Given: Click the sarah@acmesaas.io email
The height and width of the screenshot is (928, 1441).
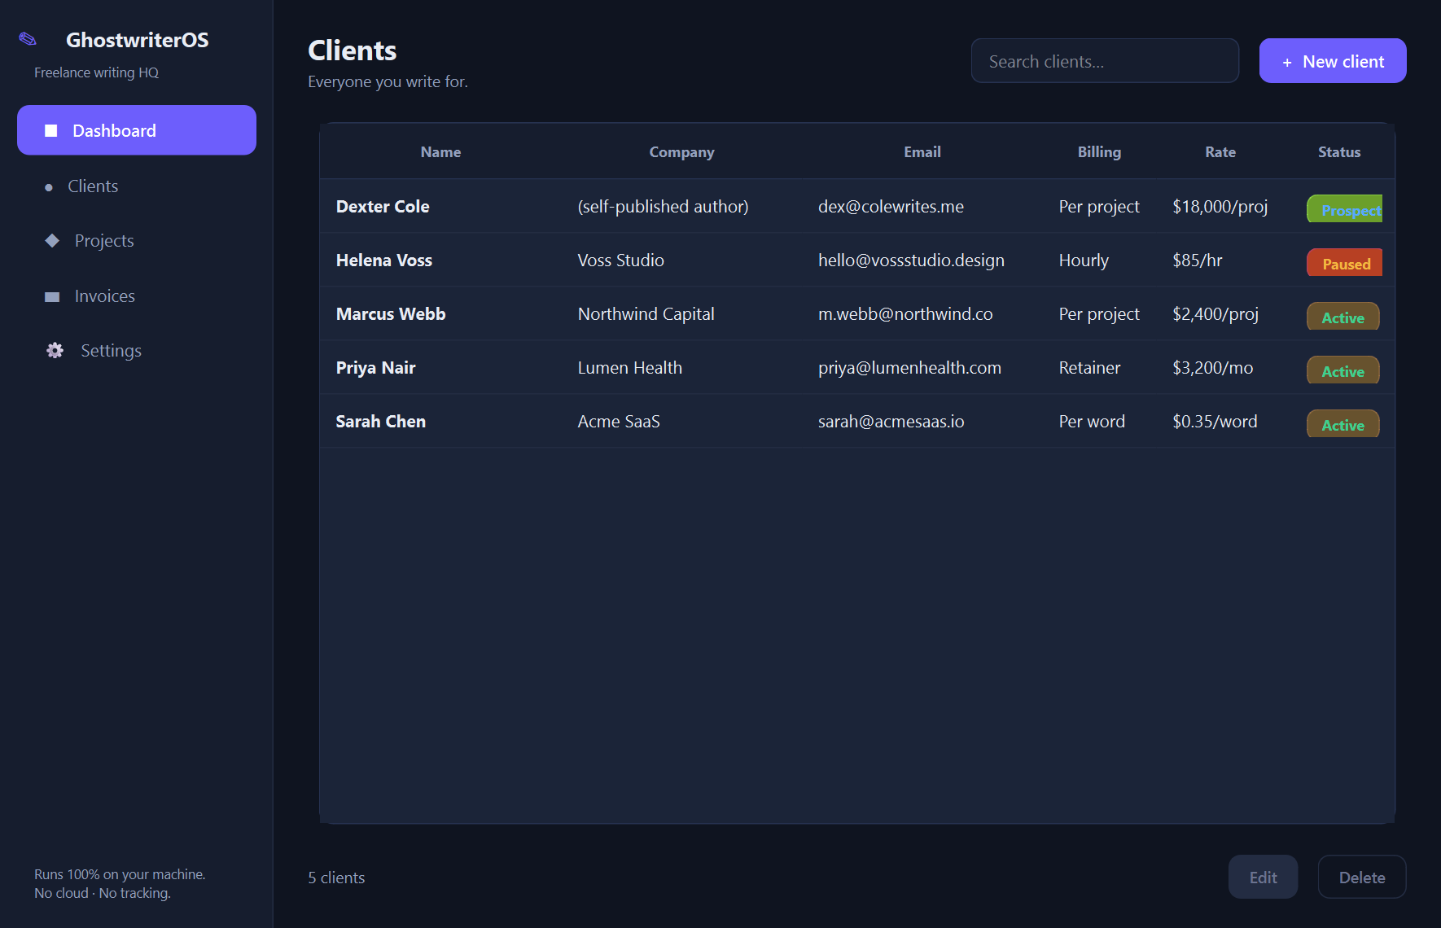Looking at the screenshot, I should point(891,422).
